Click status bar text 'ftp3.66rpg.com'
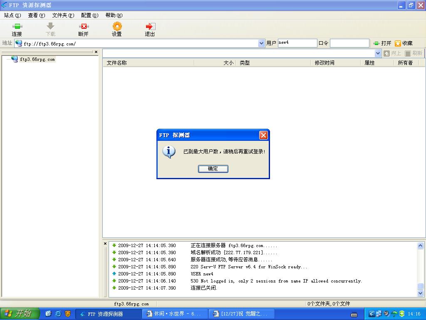Image resolution: width=426 pixels, height=320 pixels. (131, 304)
